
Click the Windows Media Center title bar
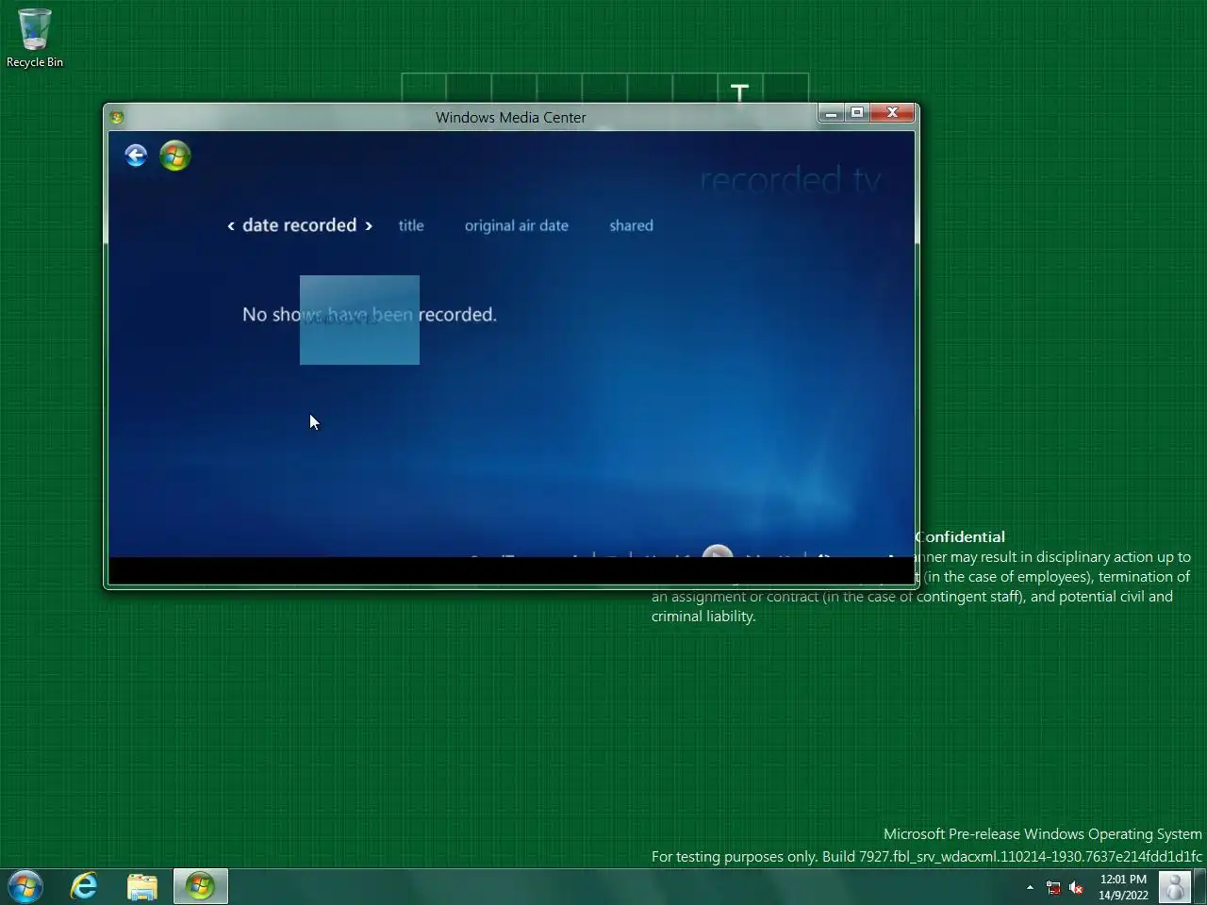click(510, 117)
